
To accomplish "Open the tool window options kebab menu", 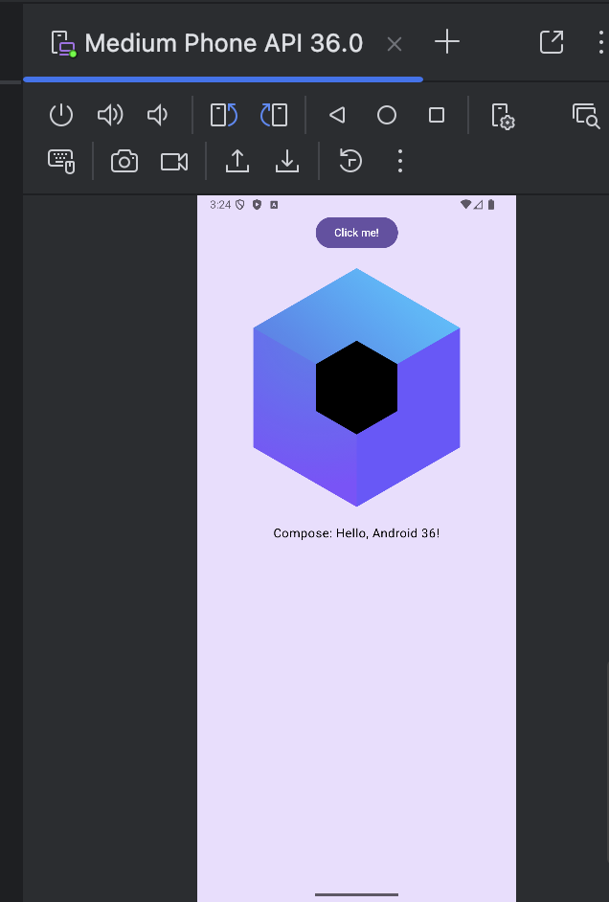I will [x=601, y=42].
